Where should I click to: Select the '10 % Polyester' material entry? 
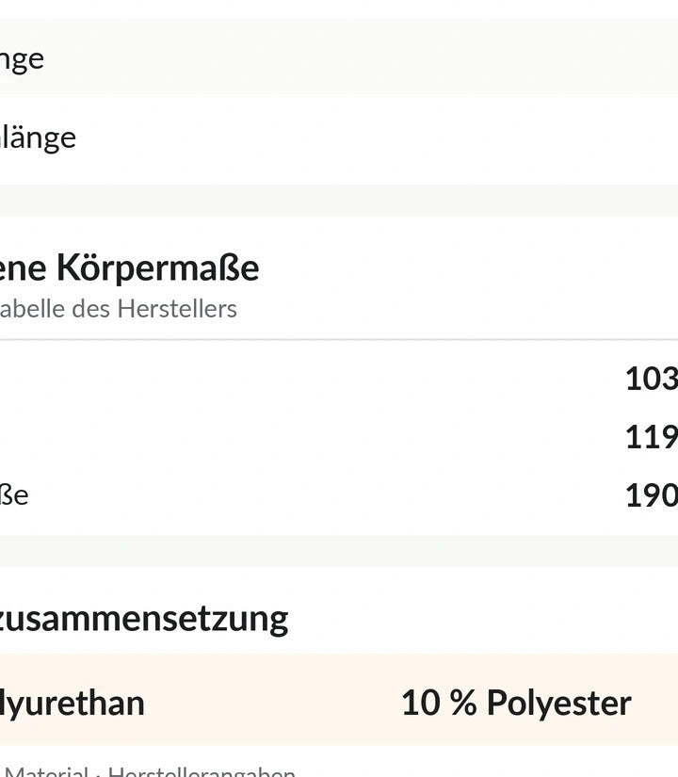click(516, 703)
